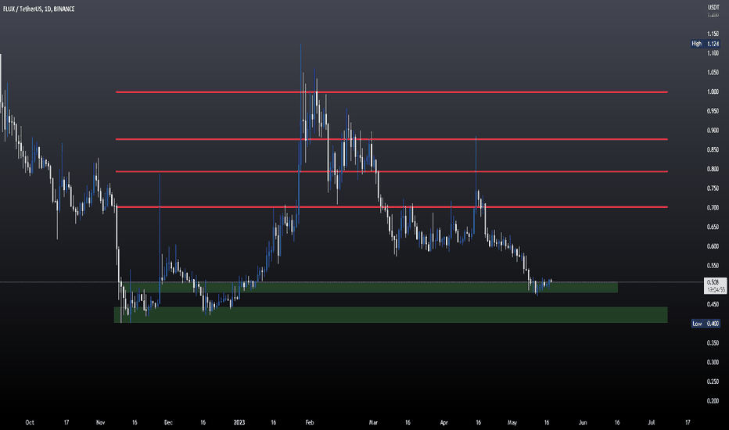This screenshot has height=430, width=729.
Task: Click the Low 0.400 price tag
Action: pyautogui.click(x=706, y=324)
